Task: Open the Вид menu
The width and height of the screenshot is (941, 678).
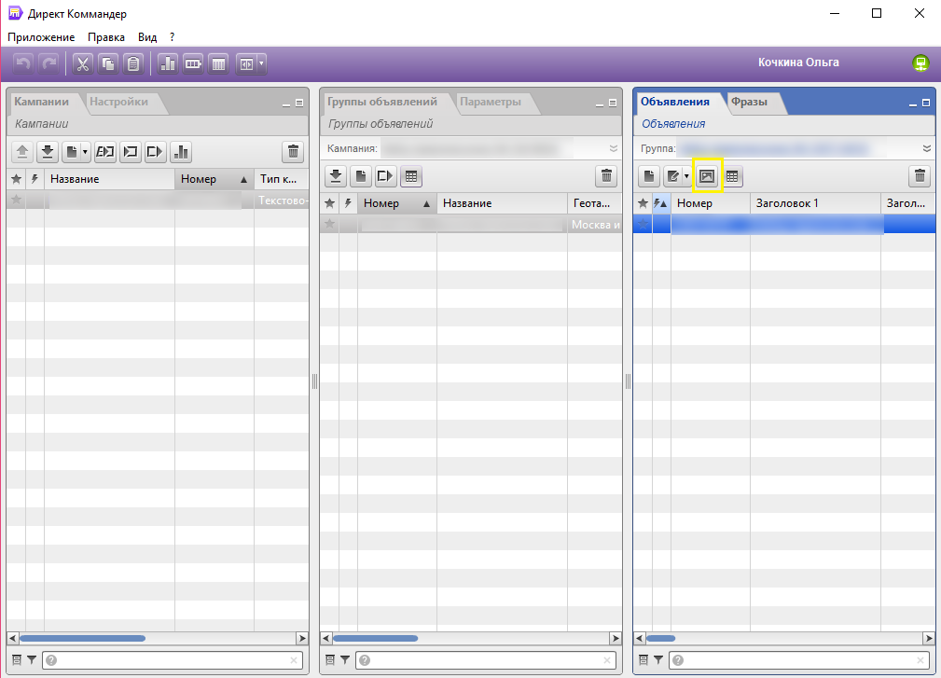Action: click(x=147, y=37)
